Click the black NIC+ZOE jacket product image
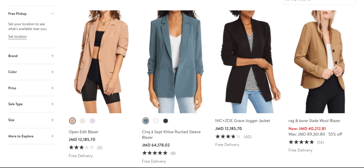This screenshot has width=364, height=168. 247,62
